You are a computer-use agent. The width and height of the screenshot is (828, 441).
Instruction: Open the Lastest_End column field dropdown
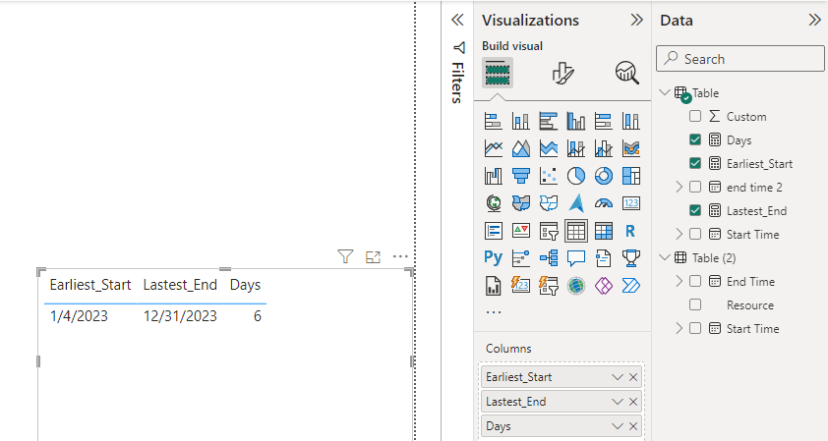click(617, 402)
